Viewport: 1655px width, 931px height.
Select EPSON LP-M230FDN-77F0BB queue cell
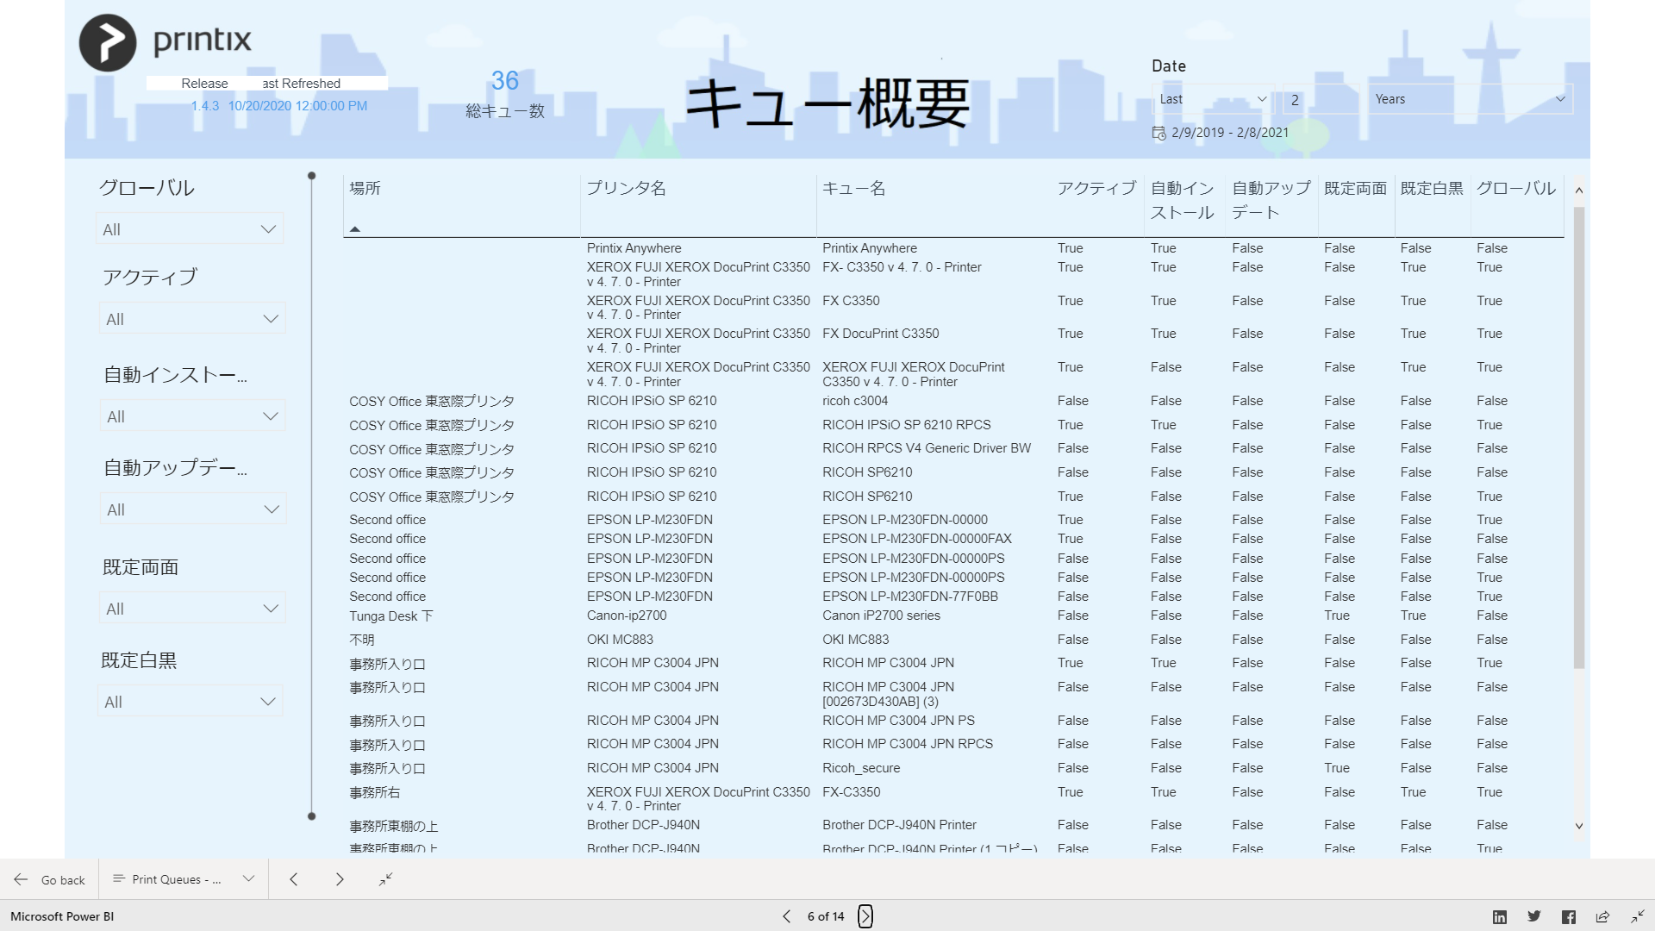click(910, 597)
